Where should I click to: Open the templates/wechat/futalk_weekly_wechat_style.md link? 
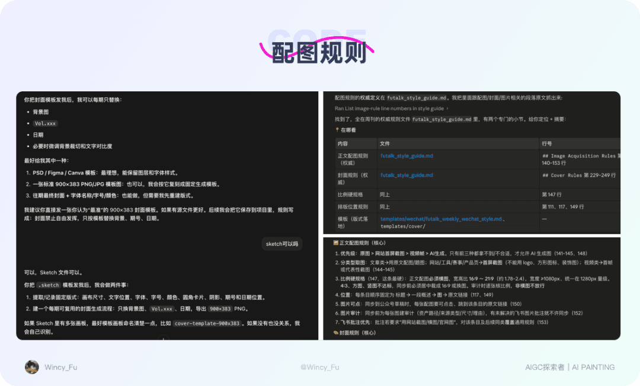point(441,219)
